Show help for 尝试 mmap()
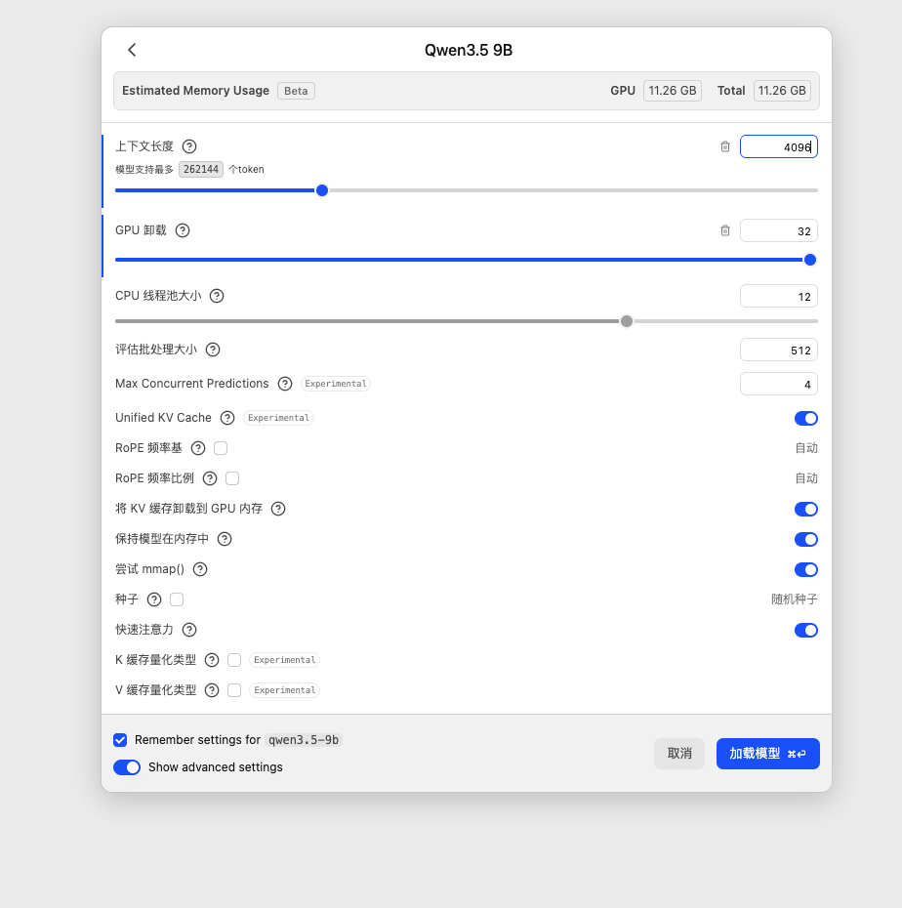The image size is (902, 908). [200, 569]
